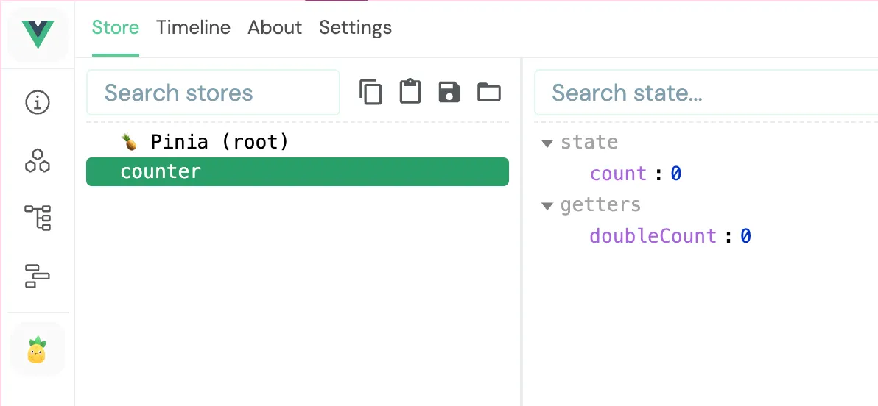878x406 pixels.
Task: Import state using the folder icon
Action: (x=489, y=92)
